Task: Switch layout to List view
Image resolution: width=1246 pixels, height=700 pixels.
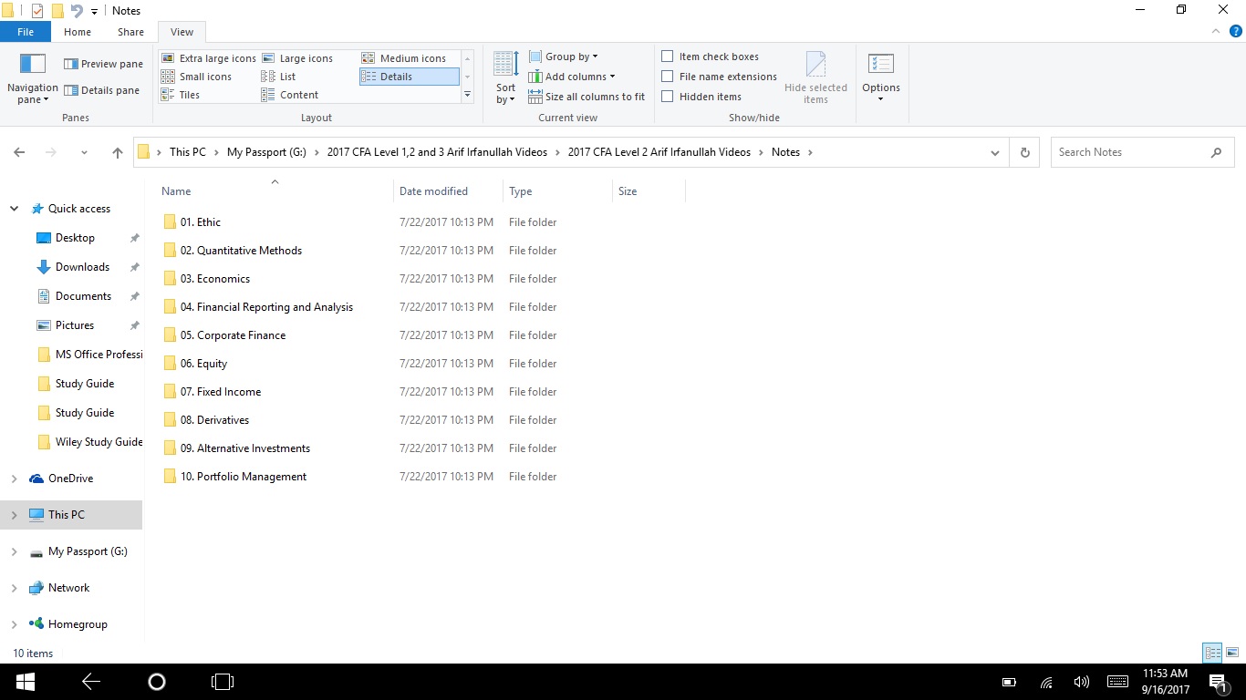Action: 278,77
